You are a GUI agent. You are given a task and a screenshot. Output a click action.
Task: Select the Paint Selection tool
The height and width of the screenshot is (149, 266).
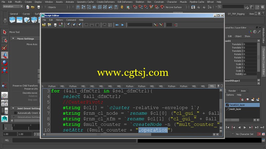click(x=5, y=48)
